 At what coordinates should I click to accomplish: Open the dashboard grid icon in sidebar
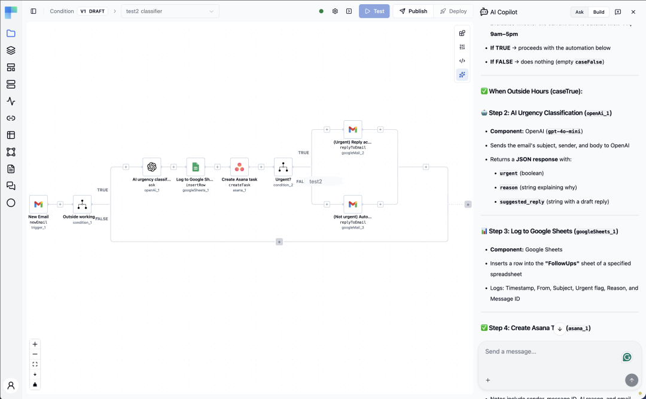(11, 67)
